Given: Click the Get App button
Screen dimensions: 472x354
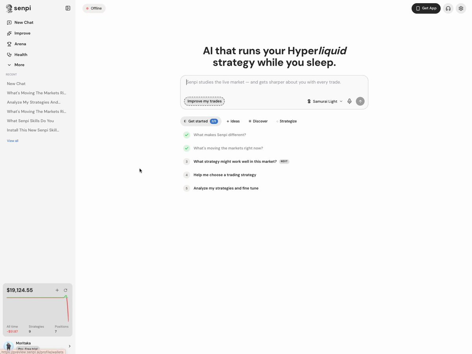Looking at the screenshot, I should (426, 8).
